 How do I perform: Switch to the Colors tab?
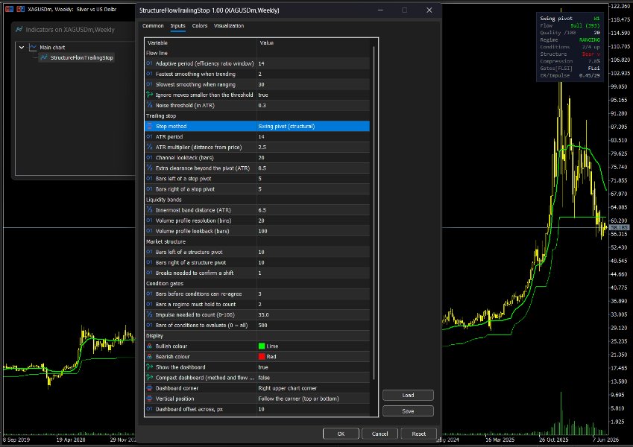[x=200, y=26]
